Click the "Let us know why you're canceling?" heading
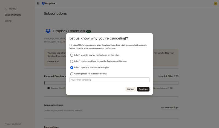This screenshot has height=128, width=219. tap(99, 38)
